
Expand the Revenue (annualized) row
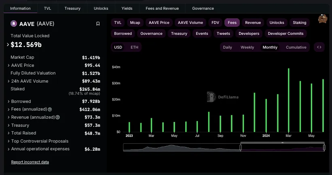pyautogui.click(x=8, y=117)
